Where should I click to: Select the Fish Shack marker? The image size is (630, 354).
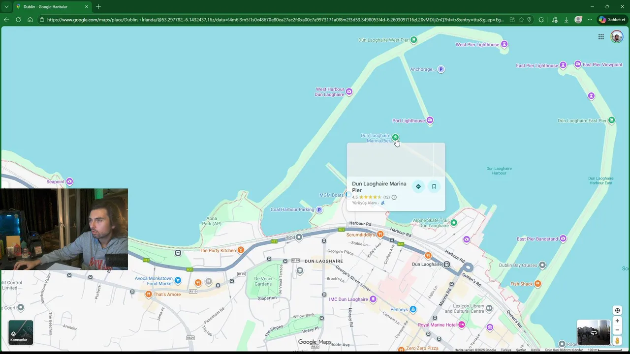[x=538, y=284]
